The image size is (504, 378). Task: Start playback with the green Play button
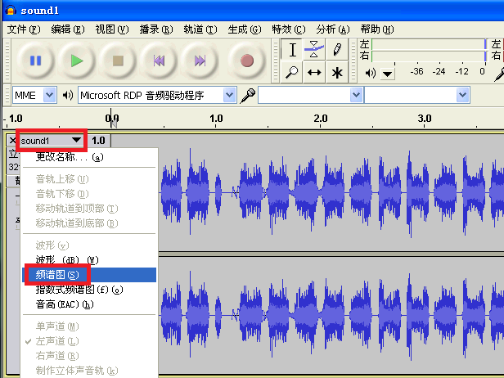point(77,61)
